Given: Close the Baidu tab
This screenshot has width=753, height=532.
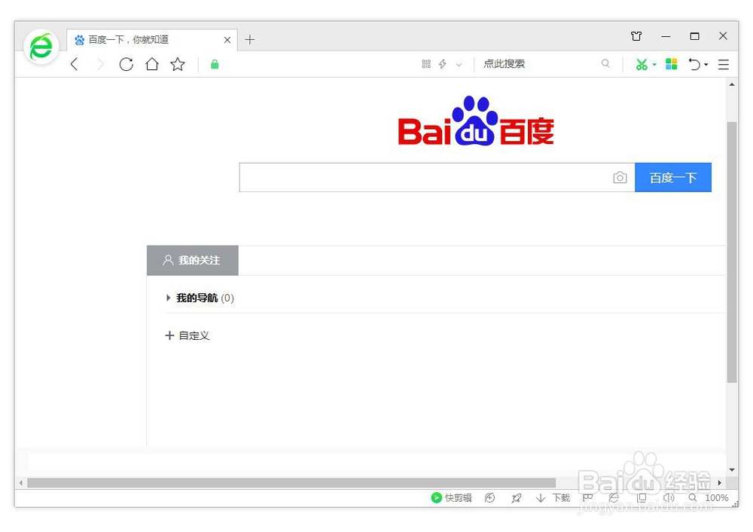Looking at the screenshot, I should [227, 40].
